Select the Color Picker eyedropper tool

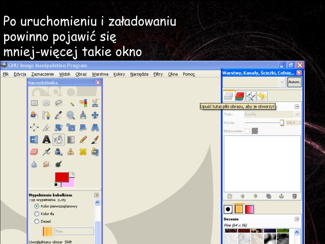click(59, 115)
